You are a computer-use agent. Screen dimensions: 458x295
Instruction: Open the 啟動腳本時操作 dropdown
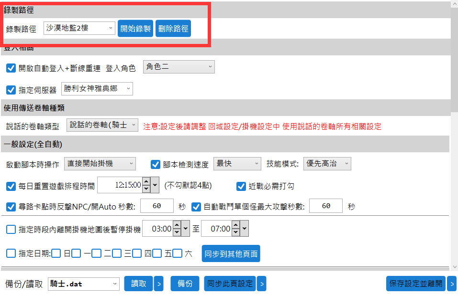point(100,164)
